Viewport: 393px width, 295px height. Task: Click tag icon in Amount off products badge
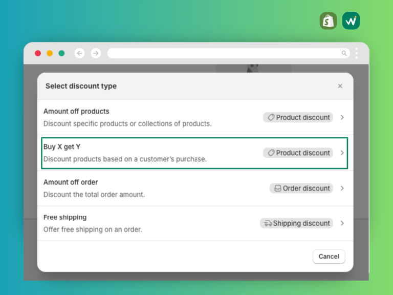coord(271,117)
